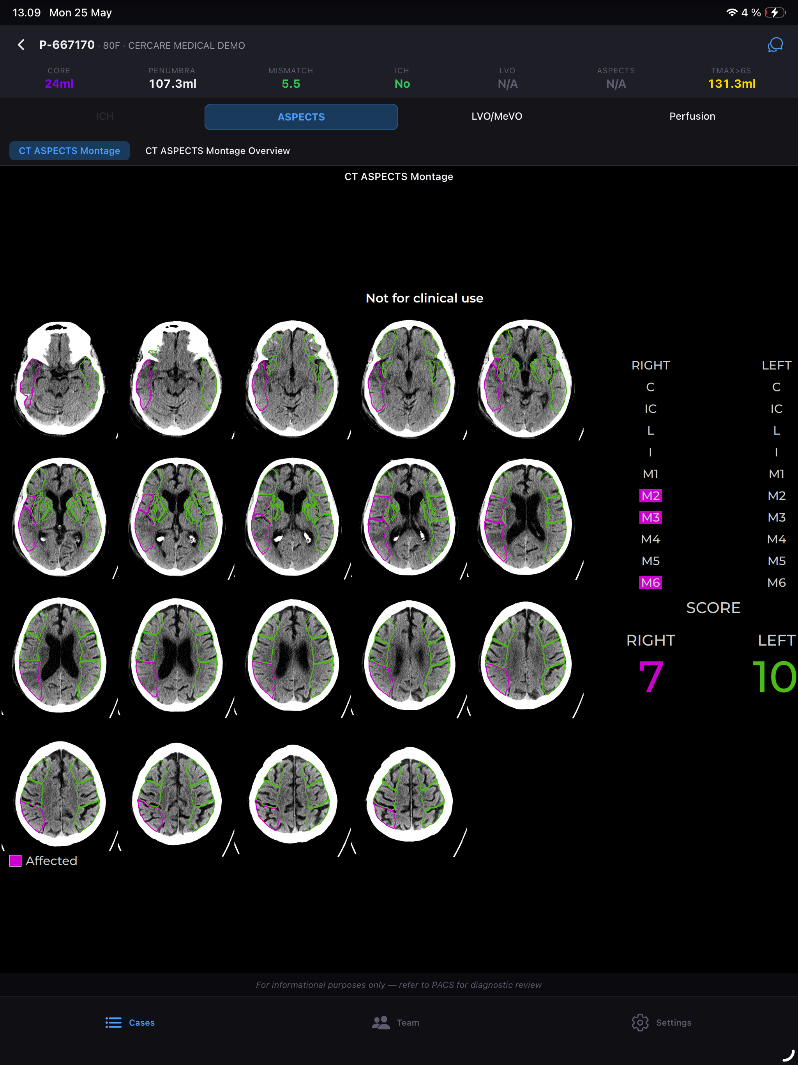Viewport: 798px width, 1065px height.
Task: Tap the first CT slice in the bottom row
Action: click(x=60, y=793)
